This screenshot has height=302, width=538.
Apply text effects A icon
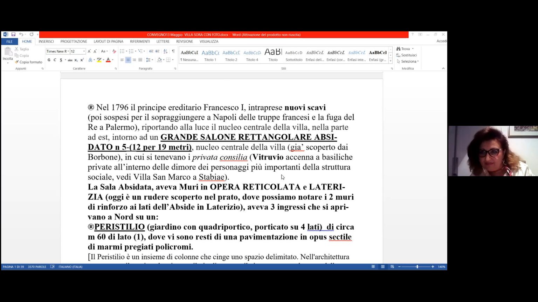click(90, 60)
